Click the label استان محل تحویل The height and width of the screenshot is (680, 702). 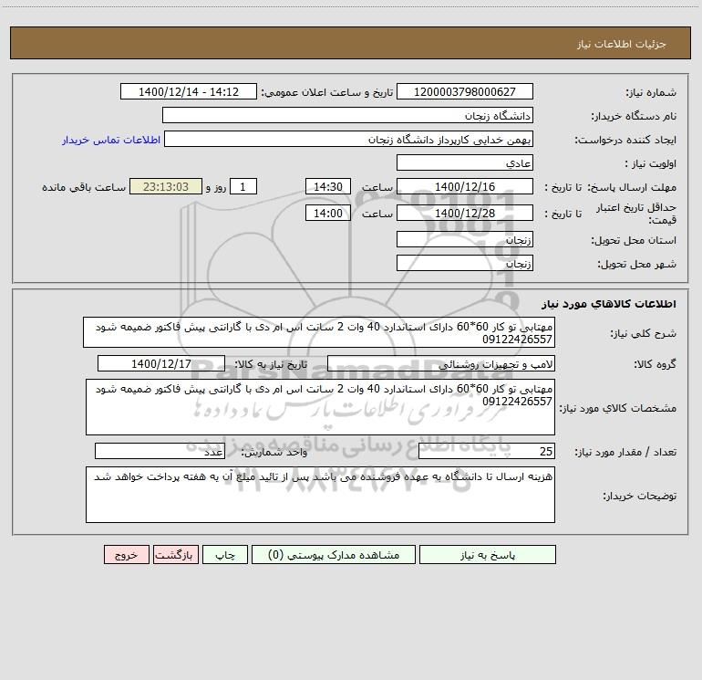[x=634, y=240]
